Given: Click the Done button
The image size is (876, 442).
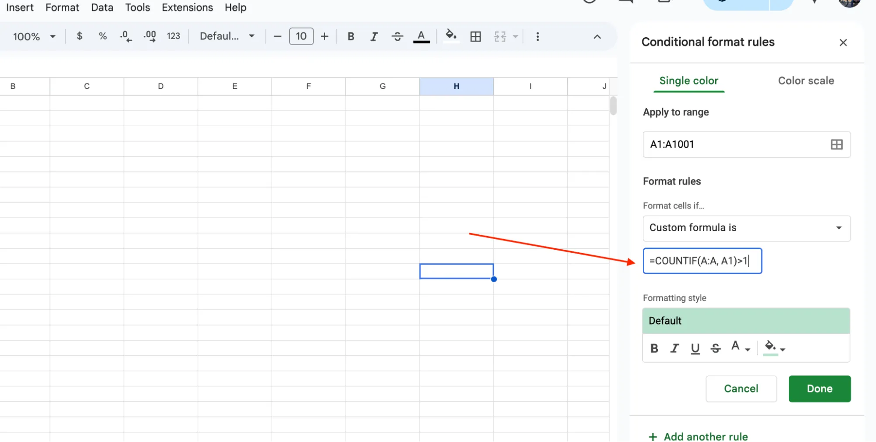Looking at the screenshot, I should 819,389.
